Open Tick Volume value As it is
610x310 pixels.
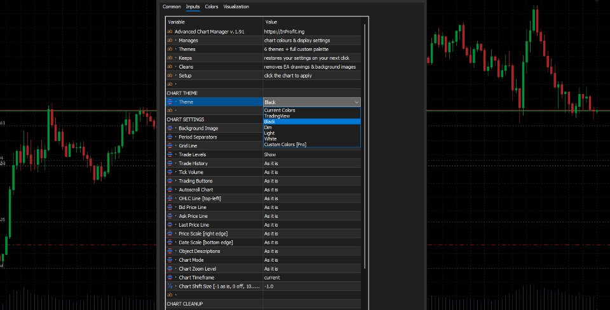[312, 172]
